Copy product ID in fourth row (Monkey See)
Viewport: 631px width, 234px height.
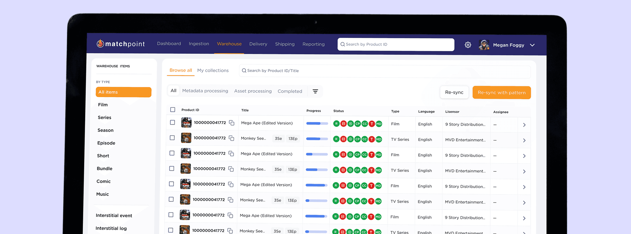click(x=231, y=169)
